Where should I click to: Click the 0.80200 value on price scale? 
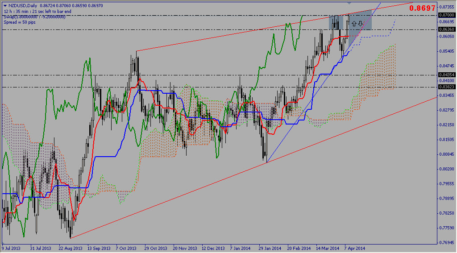point(446,169)
